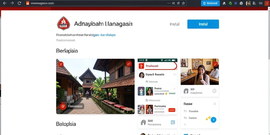Open the woman in cafe photo thumbnail
The height and width of the screenshot is (135, 270).
200,72
